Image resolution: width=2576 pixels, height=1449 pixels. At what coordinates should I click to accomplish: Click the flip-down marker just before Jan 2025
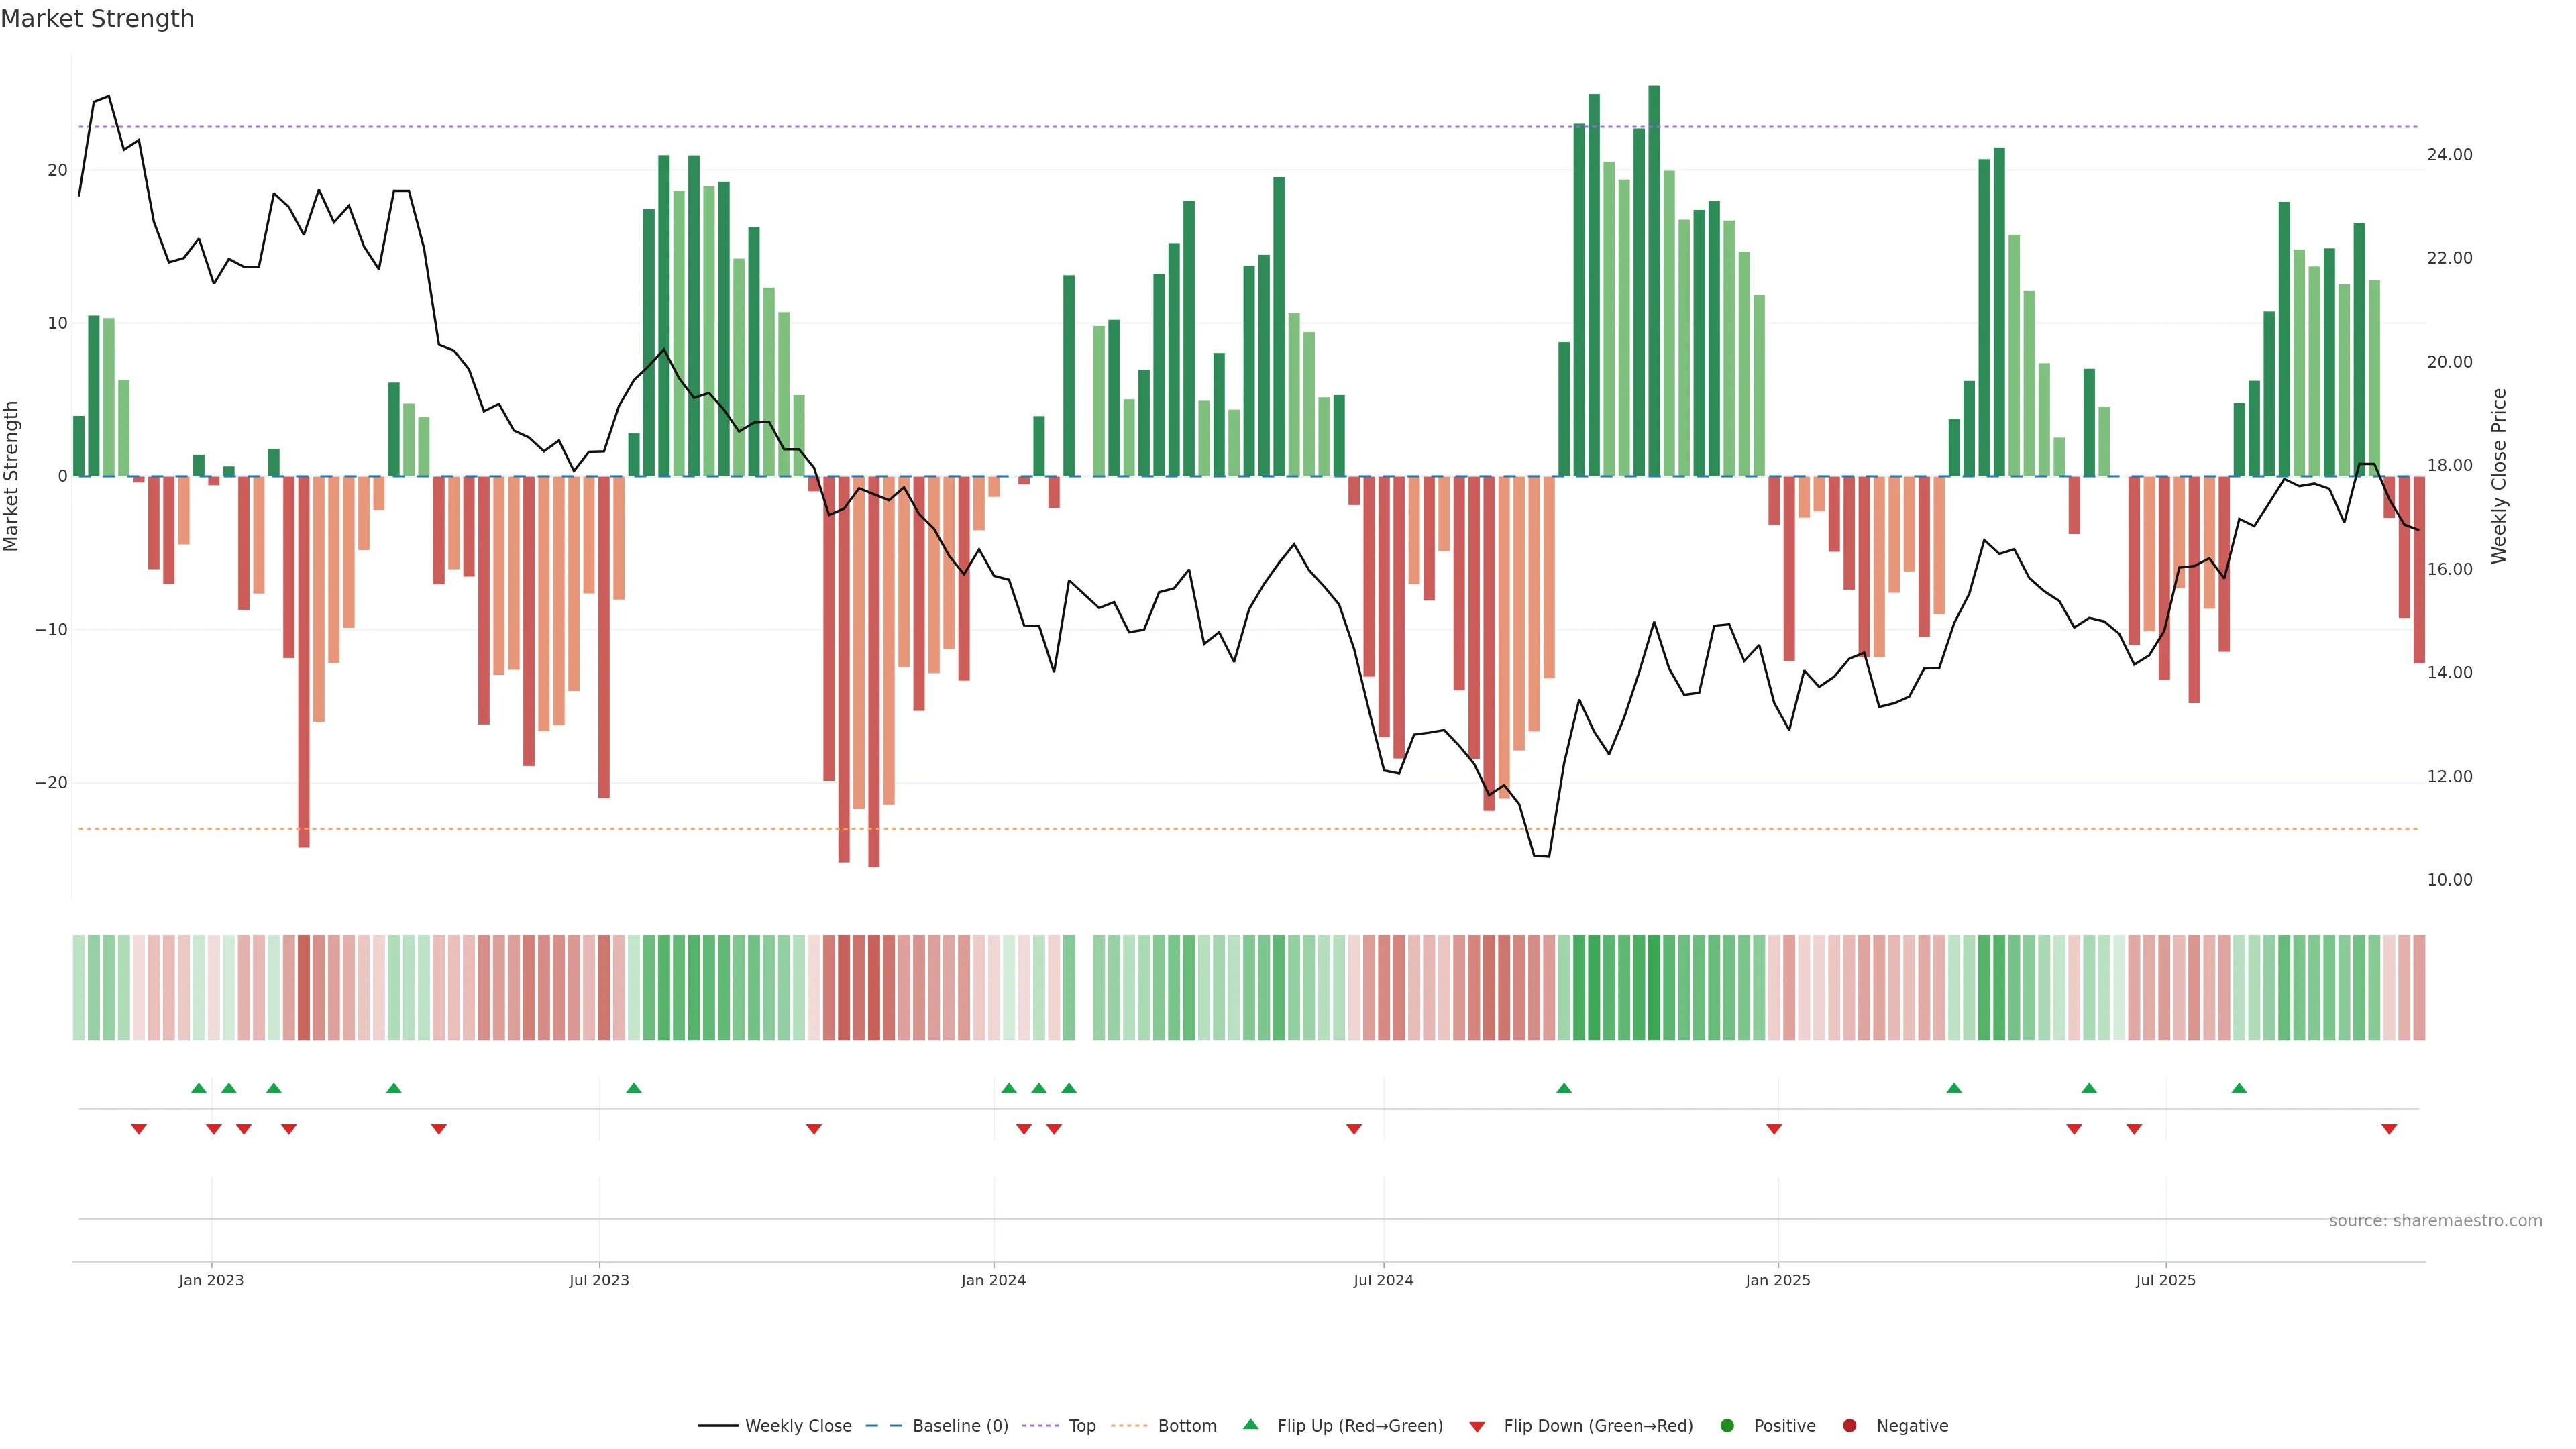point(1774,1129)
